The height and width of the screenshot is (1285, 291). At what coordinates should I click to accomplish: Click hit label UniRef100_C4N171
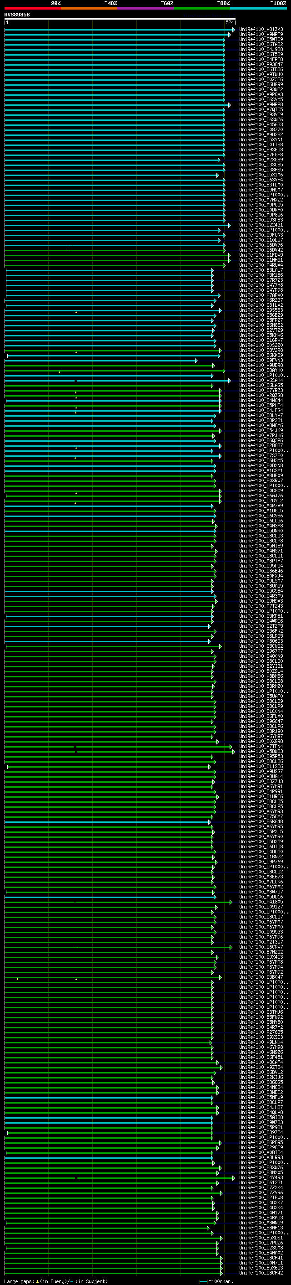pyautogui.click(x=261, y=1213)
